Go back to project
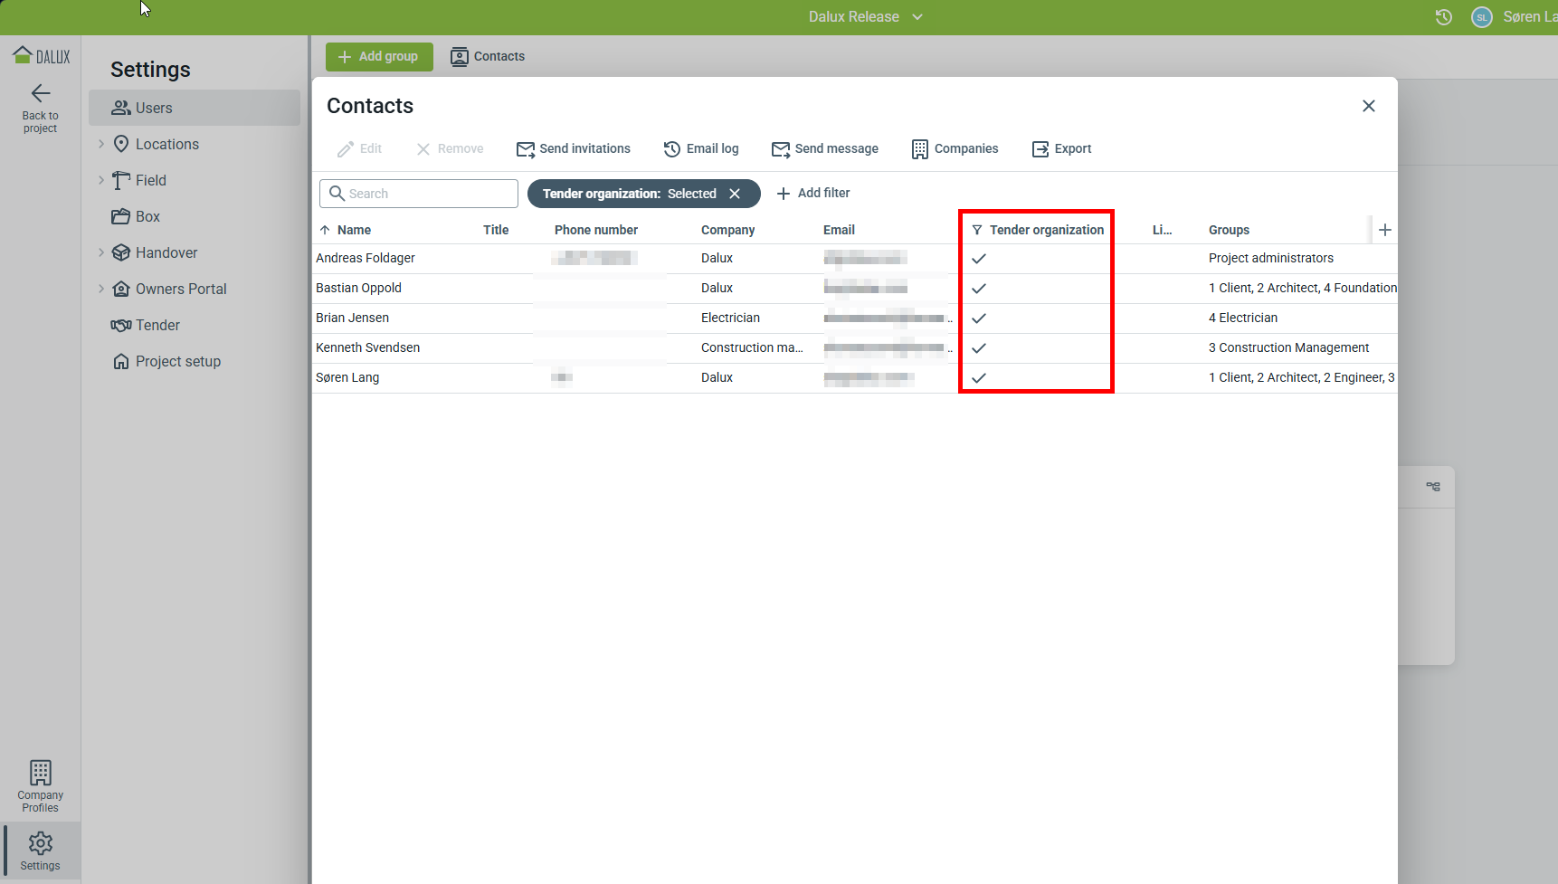 pyautogui.click(x=41, y=108)
